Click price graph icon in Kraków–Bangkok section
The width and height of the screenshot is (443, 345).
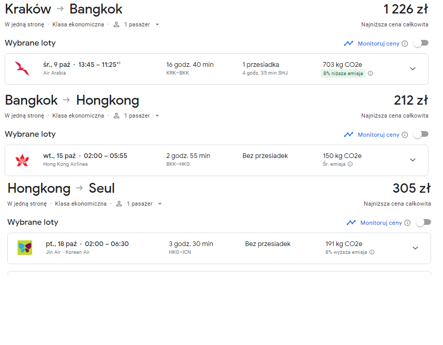349,44
